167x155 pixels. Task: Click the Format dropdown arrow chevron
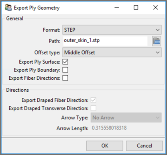[158, 30]
